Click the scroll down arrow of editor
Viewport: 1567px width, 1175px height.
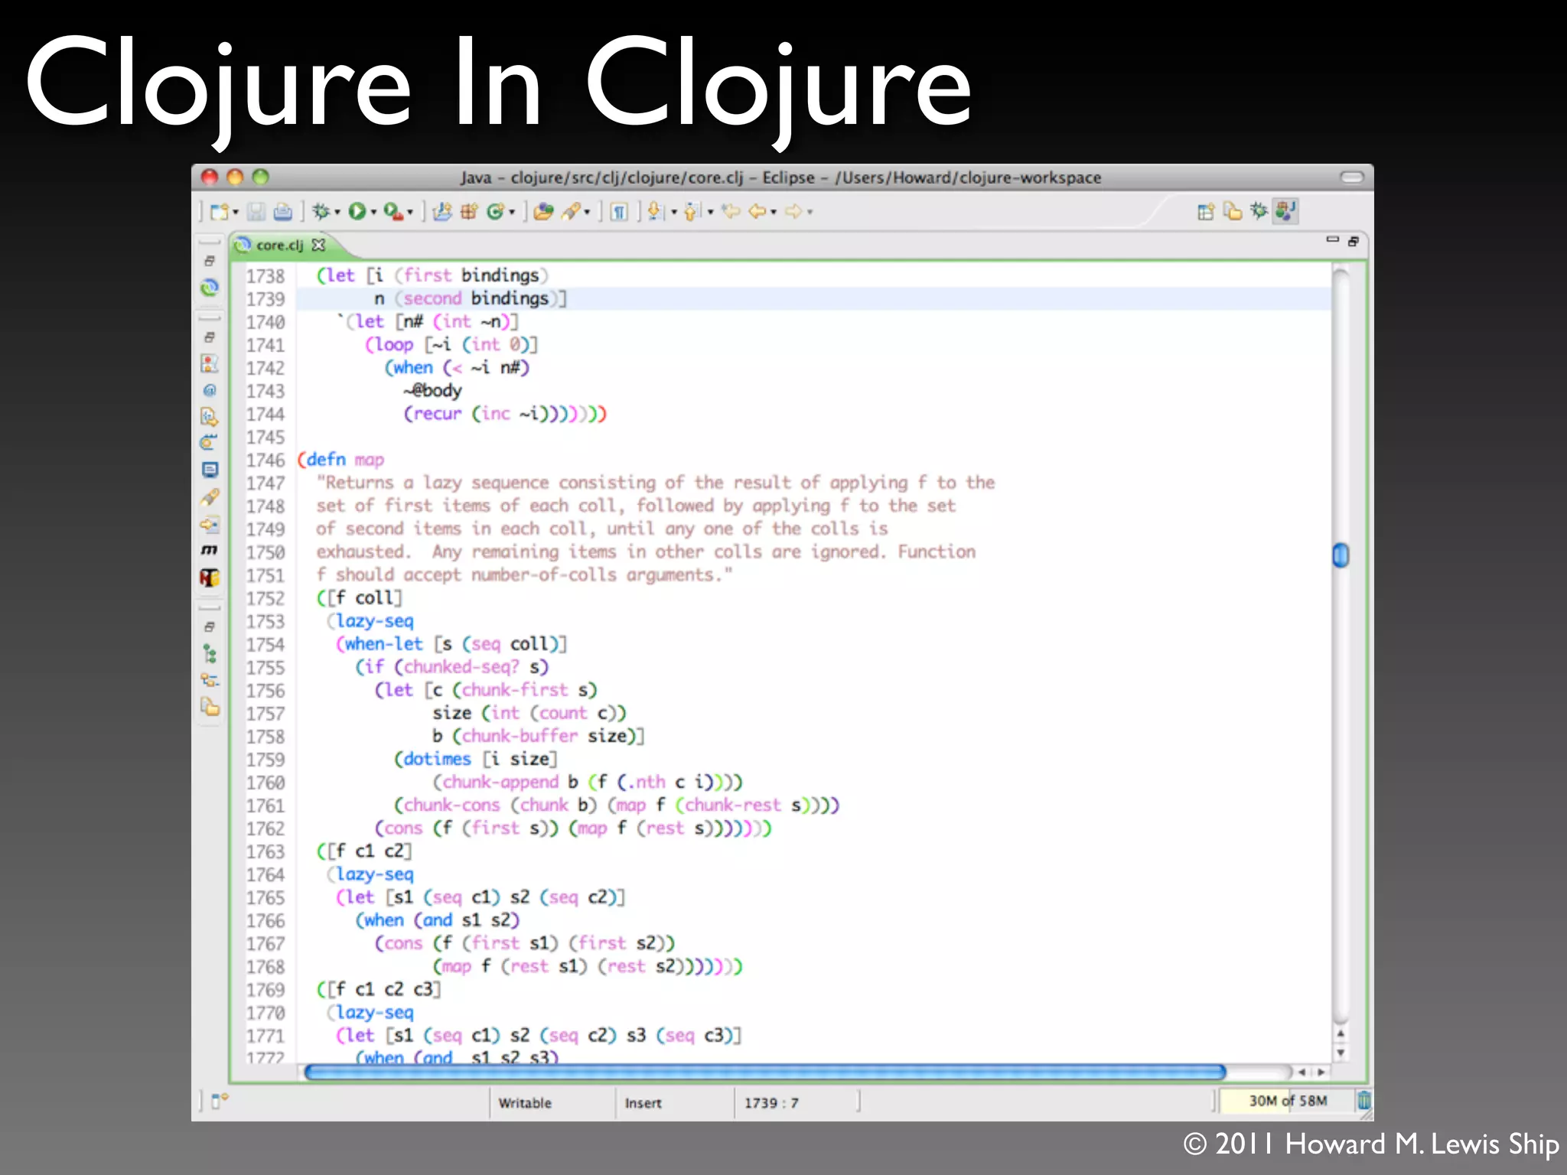pyautogui.click(x=1341, y=1053)
